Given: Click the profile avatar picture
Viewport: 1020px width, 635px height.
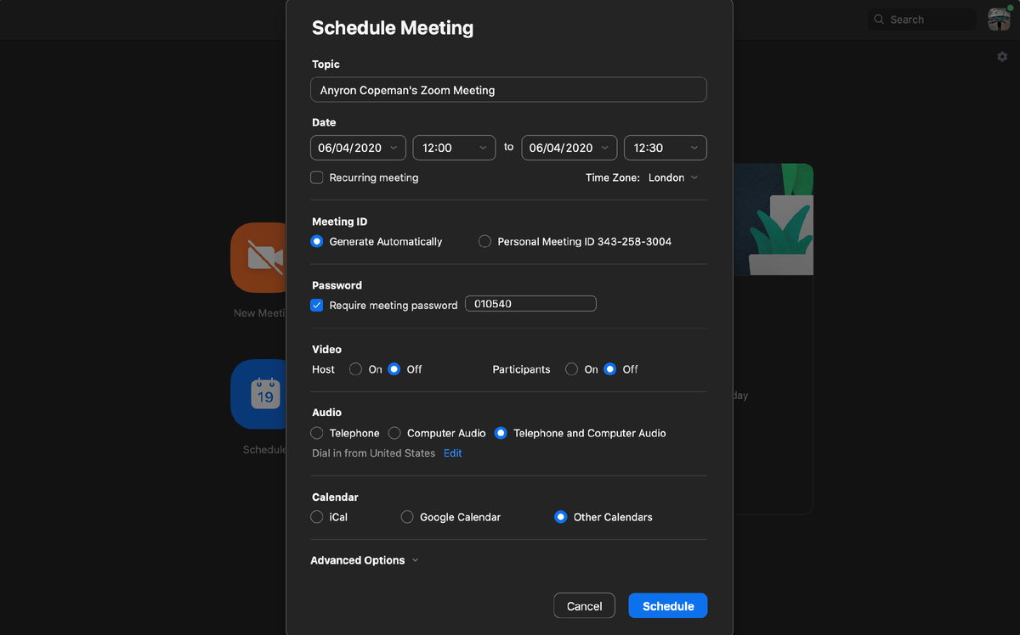Looking at the screenshot, I should (x=999, y=20).
